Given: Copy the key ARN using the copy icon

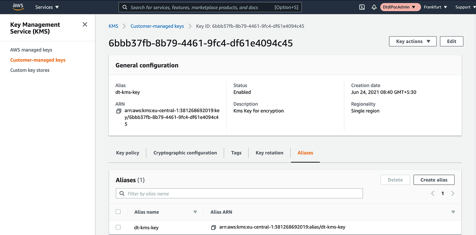Looking at the screenshot, I should 118,111.
